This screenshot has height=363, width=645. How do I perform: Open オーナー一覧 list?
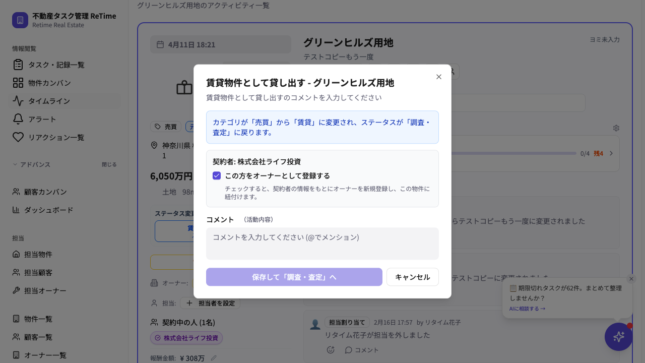point(64,355)
